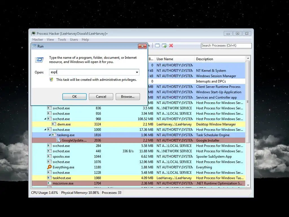Click the Desktop Window Manager description
This screenshot has width=289, height=217.
coord(216,124)
